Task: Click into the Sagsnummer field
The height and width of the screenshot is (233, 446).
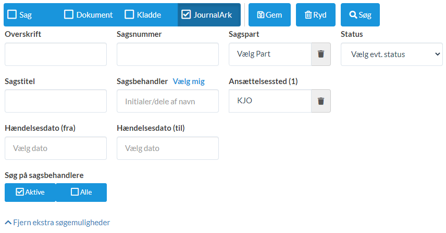Action: 168,54
